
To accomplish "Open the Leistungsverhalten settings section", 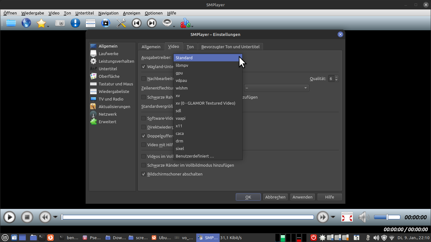I will [112, 61].
